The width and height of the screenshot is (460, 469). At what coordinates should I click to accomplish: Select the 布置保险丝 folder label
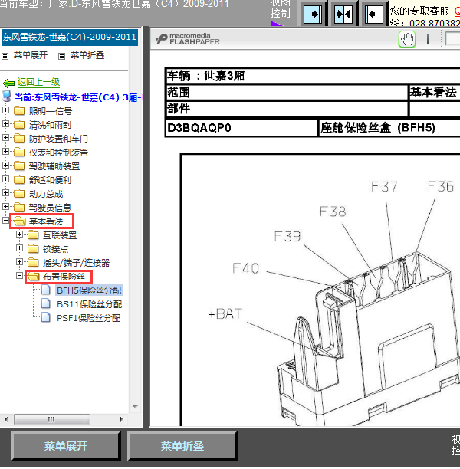pyautogui.click(x=64, y=277)
